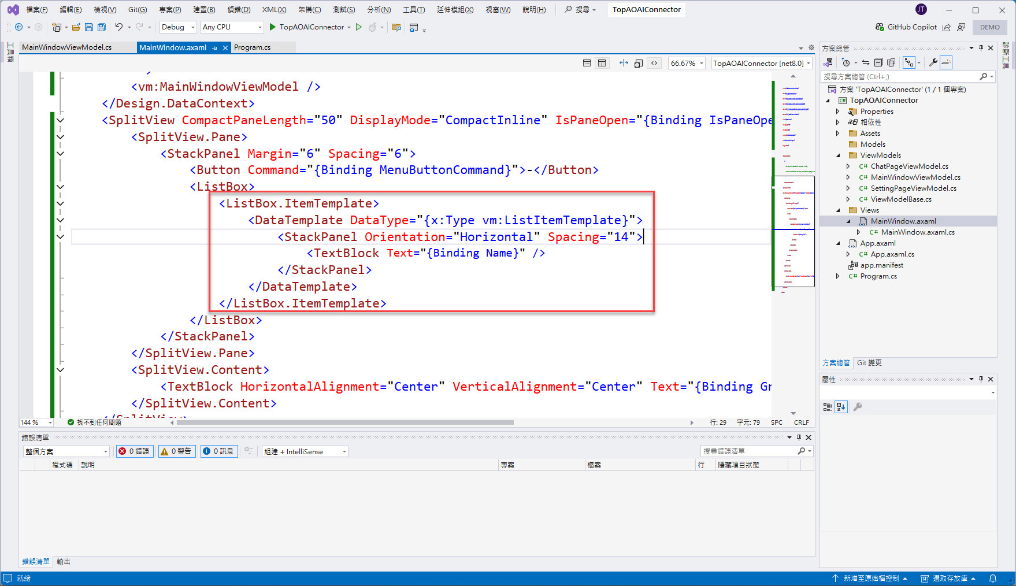
Task: Open the 偵錯(D) menu
Action: 239,10
